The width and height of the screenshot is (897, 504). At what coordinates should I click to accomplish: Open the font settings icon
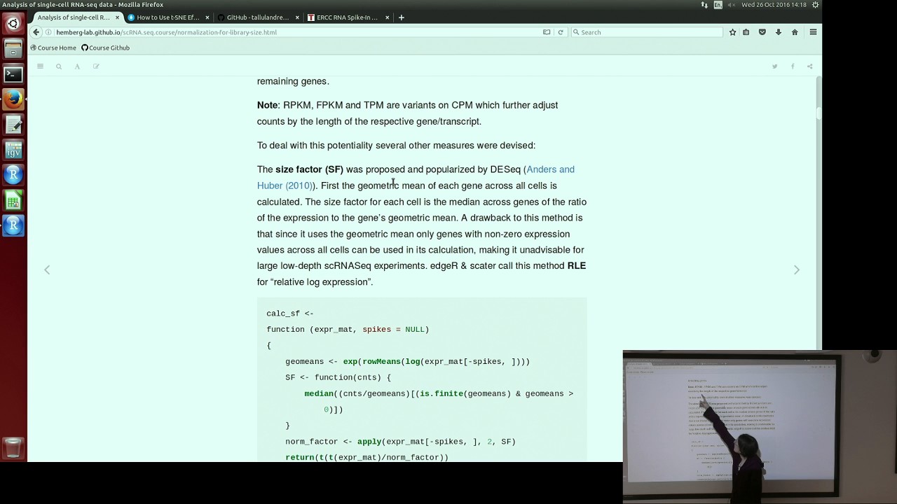point(77,66)
